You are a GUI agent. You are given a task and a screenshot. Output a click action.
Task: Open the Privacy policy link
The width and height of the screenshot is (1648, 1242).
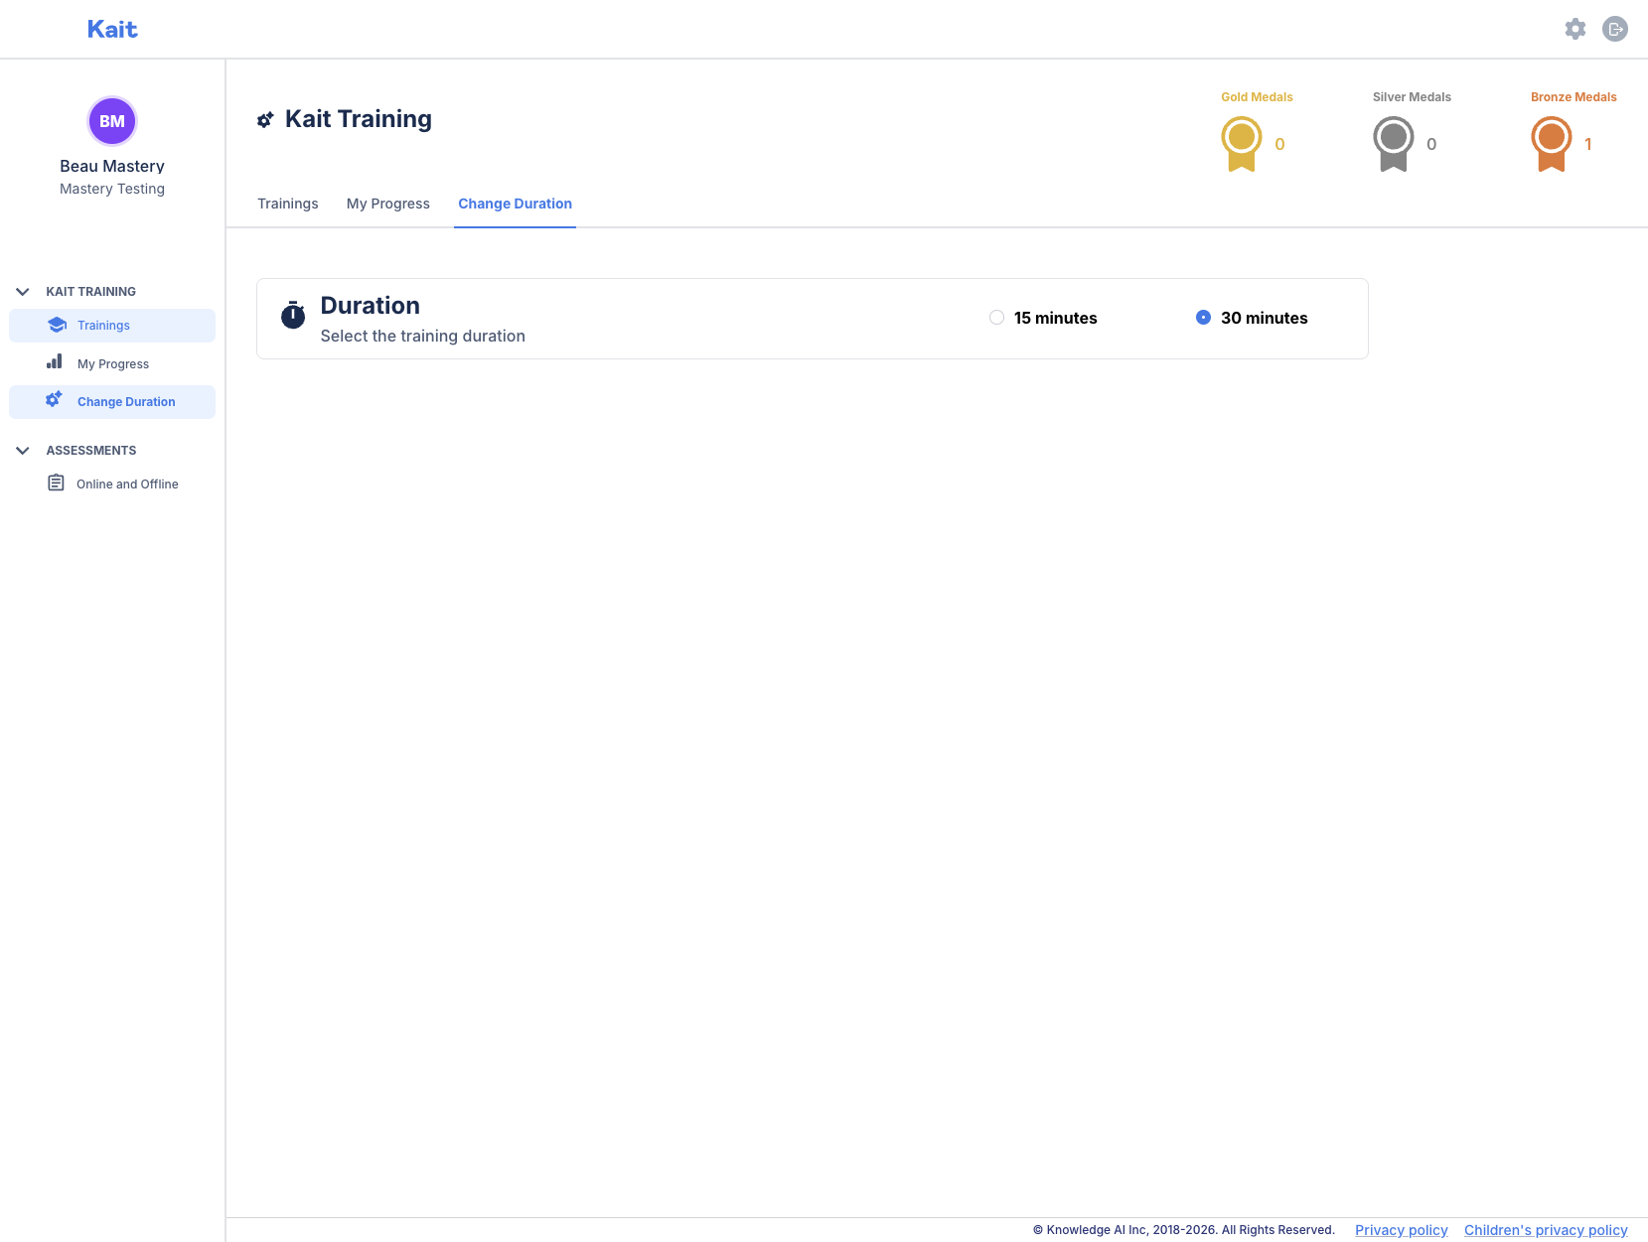(1402, 1230)
